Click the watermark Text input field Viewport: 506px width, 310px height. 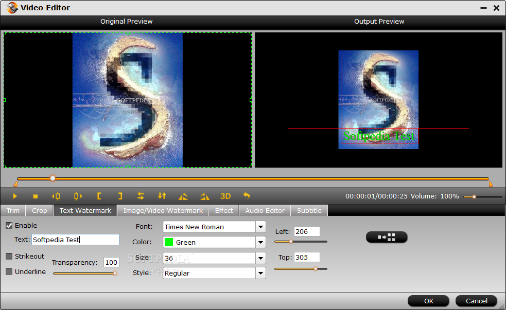[75, 240]
